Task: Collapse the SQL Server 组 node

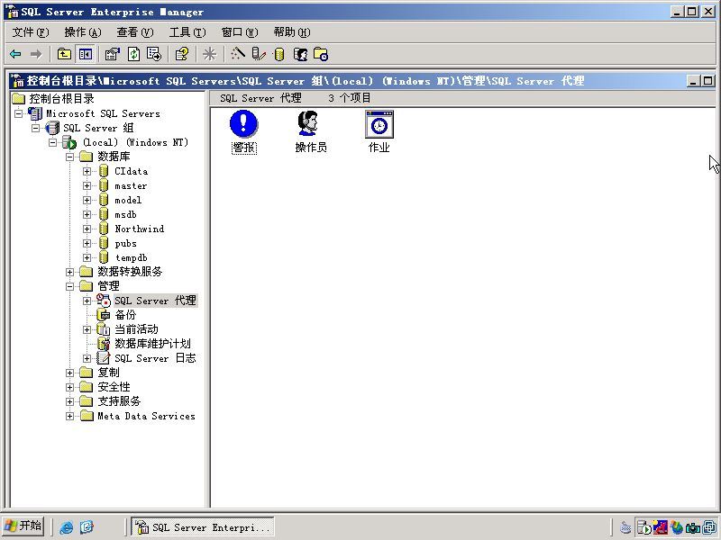Action: pyautogui.click(x=35, y=128)
